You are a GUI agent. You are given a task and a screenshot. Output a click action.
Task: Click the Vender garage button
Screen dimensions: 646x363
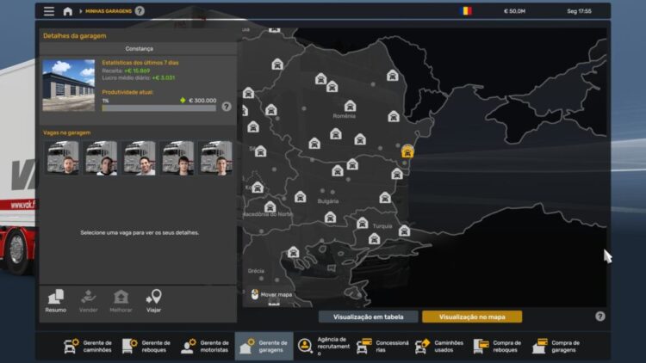88,301
